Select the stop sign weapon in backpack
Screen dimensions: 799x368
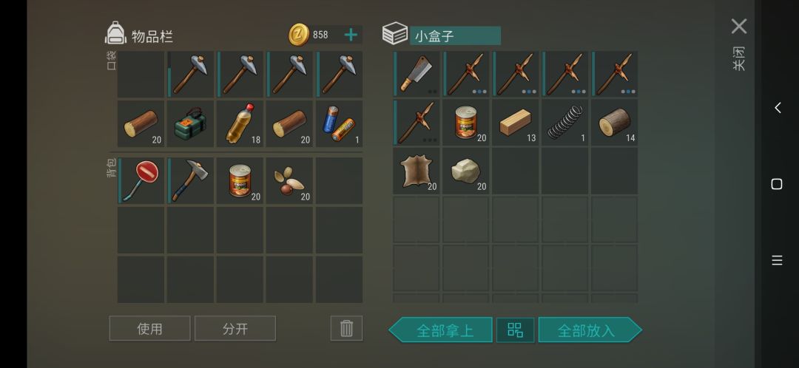(x=141, y=181)
